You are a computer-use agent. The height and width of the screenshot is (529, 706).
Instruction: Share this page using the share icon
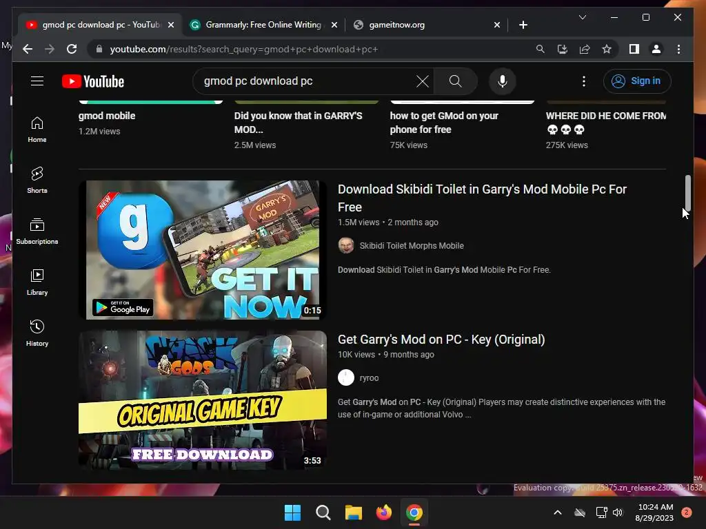(585, 49)
